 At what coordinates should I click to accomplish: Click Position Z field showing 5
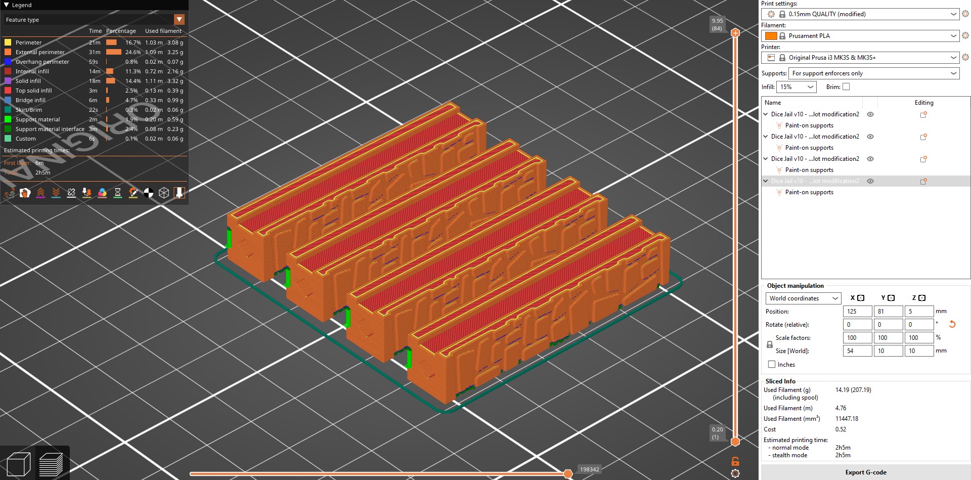pos(919,312)
